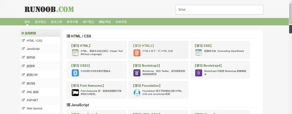Click the JavaScript section heading text
This screenshot has width=292, height=114.
click(x=80, y=105)
